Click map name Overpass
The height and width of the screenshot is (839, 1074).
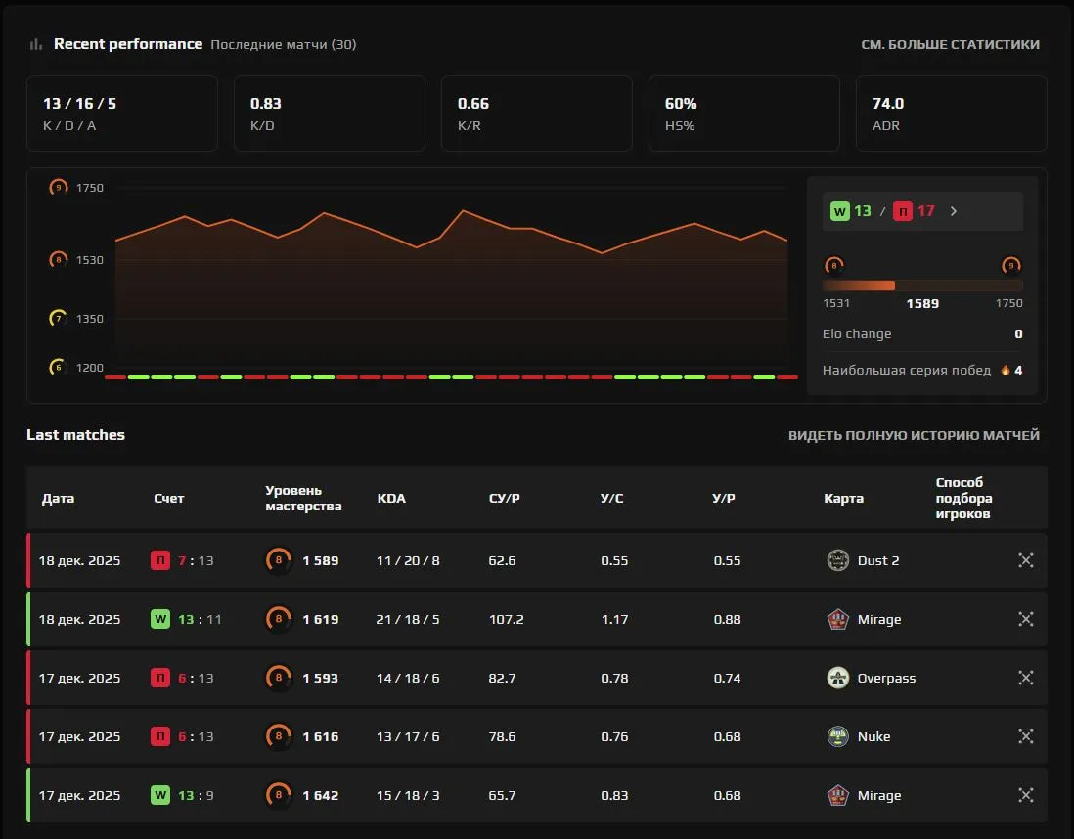[x=886, y=678]
